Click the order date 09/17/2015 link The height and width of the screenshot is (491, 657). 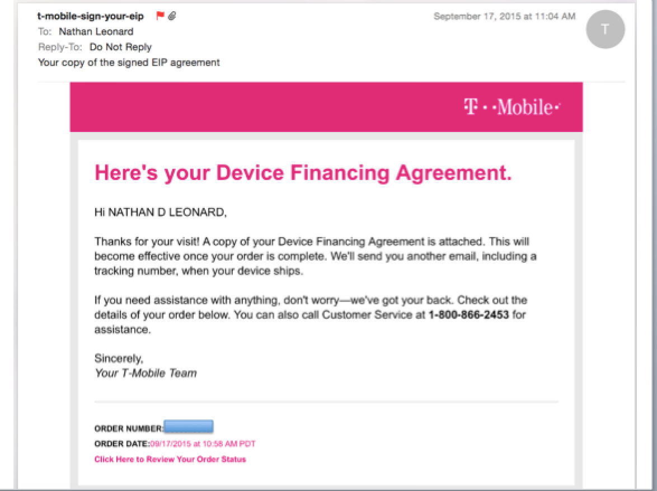pos(203,443)
